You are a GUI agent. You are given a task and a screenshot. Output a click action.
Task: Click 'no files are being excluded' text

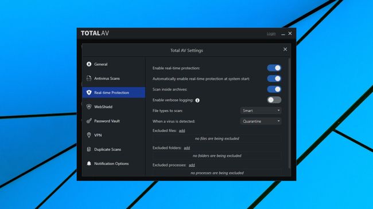(x=217, y=139)
